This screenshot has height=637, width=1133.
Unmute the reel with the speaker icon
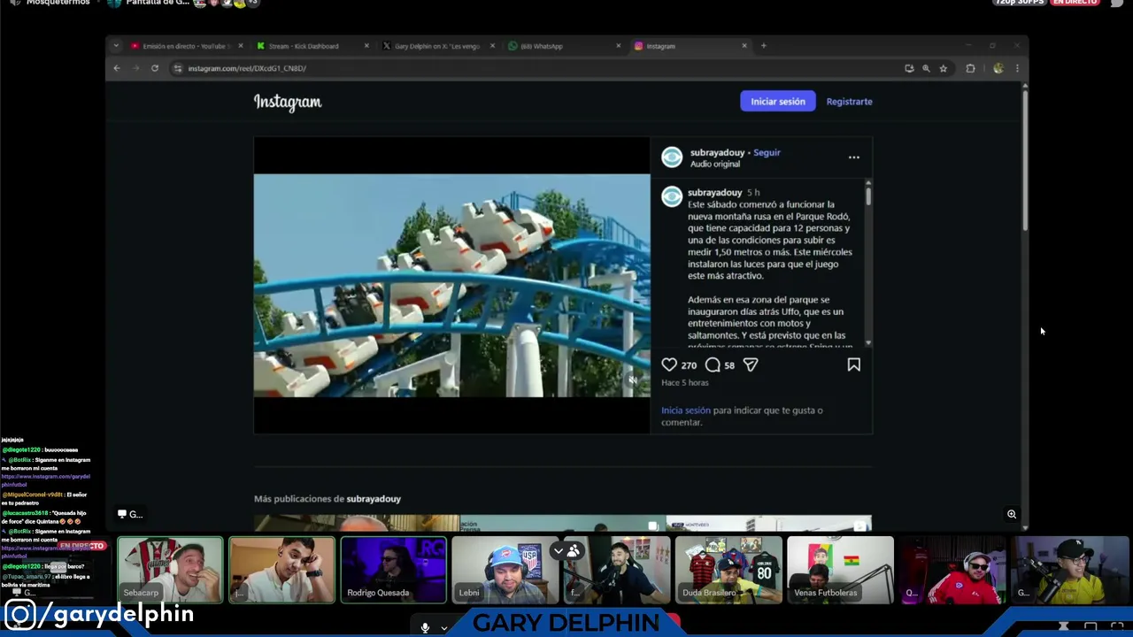coord(633,380)
